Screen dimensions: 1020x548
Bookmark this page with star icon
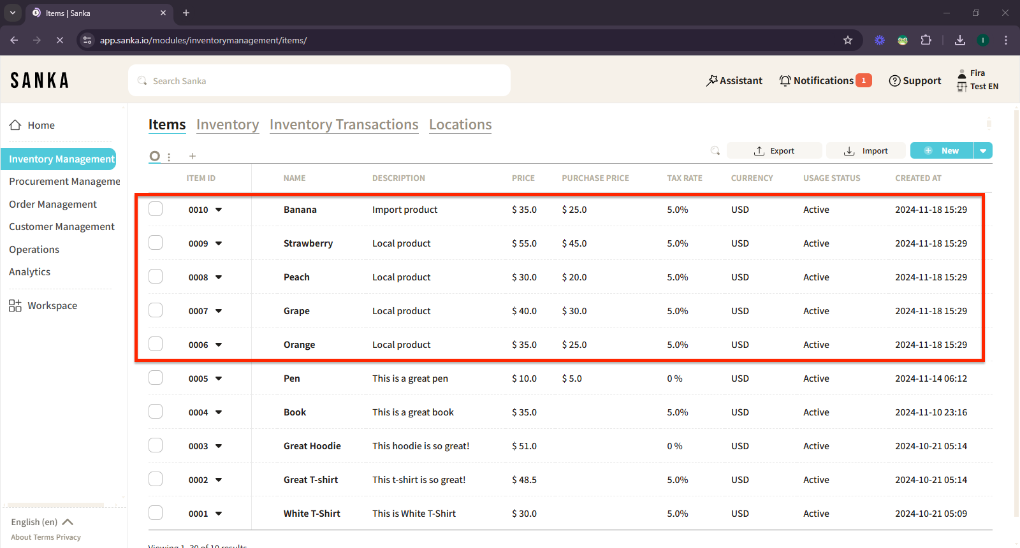tap(848, 40)
